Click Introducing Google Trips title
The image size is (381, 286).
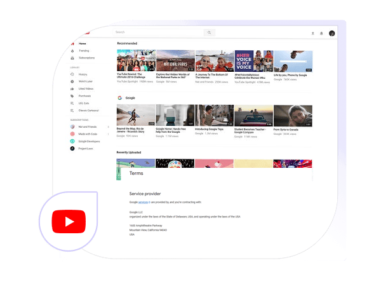click(209, 129)
